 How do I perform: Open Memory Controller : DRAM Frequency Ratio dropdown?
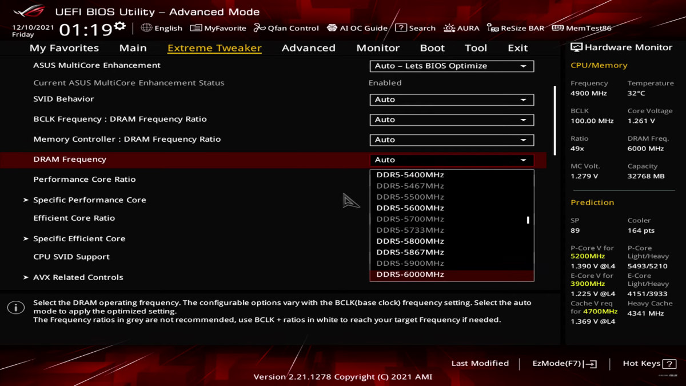coord(452,140)
